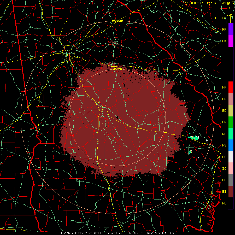Click the light pink IC legend swatch
The height and width of the screenshot is (235, 235).
tap(231, 168)
